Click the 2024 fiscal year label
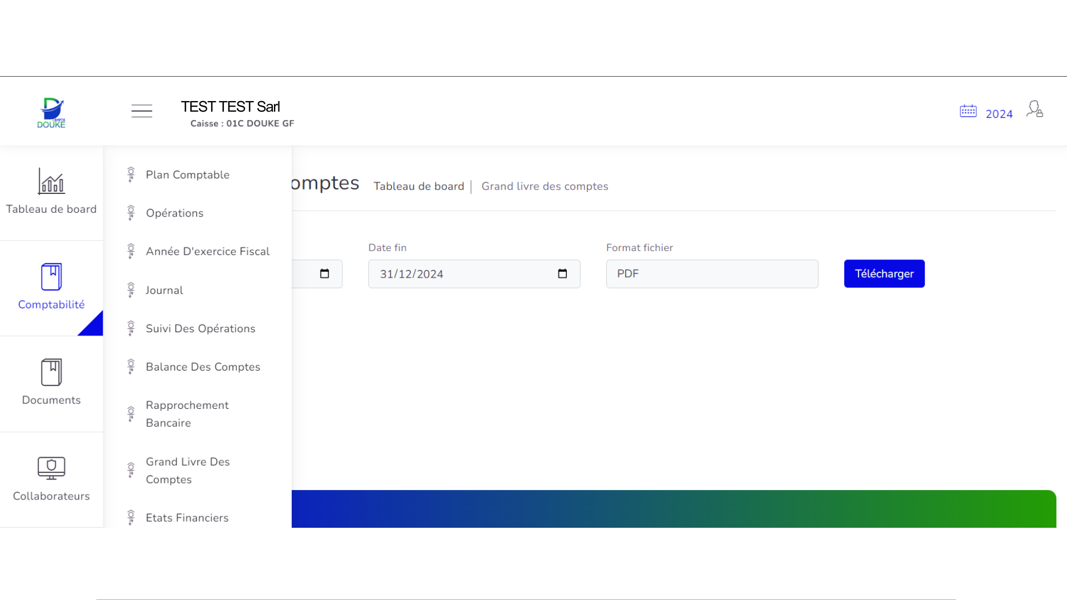The width and height of the screenshot is (1067, 600). coord(999,114)
